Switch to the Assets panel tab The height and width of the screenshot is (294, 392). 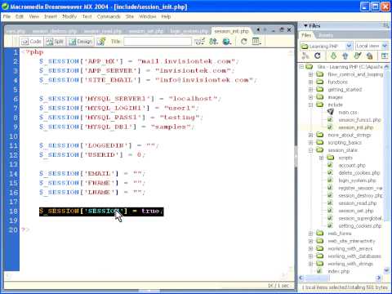[325, 35]
